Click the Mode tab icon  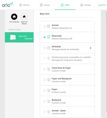point(62,5)
